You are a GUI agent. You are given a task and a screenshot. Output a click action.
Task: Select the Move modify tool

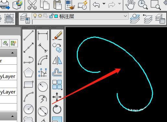pos(57,97)
